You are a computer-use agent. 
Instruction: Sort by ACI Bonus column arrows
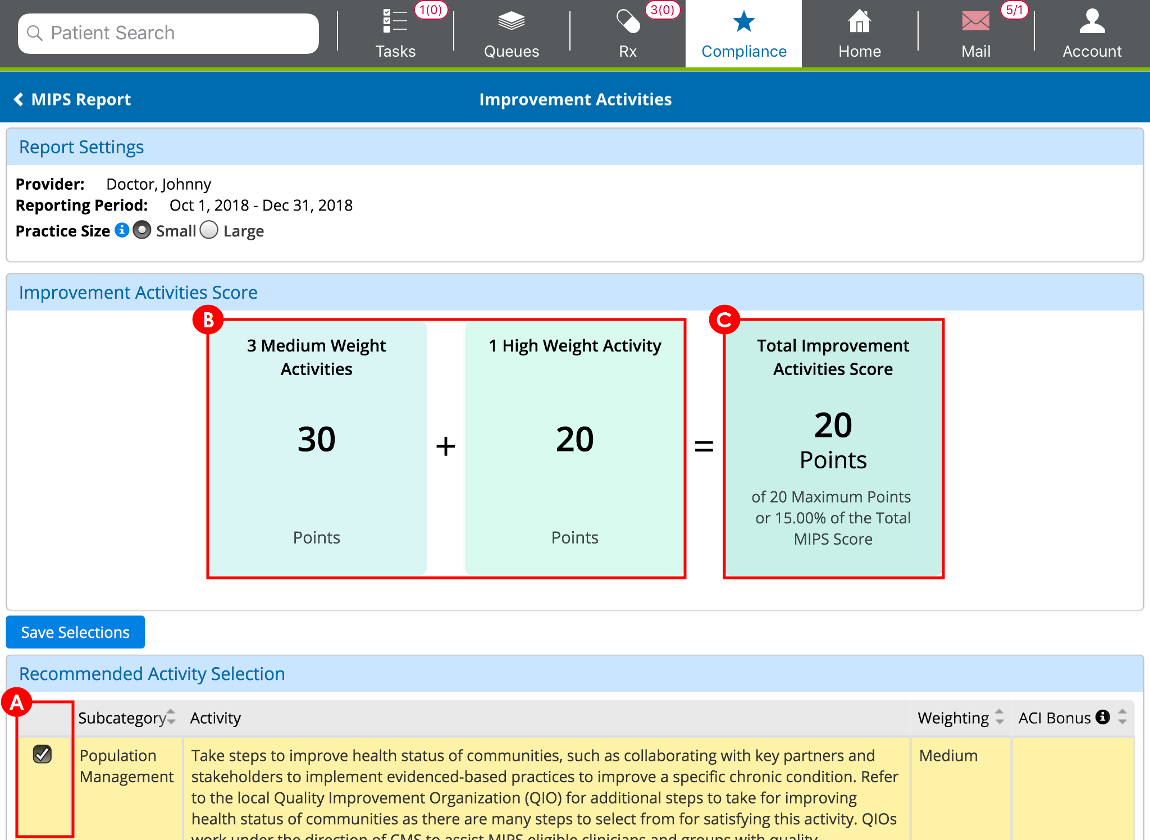point(1122,717)
